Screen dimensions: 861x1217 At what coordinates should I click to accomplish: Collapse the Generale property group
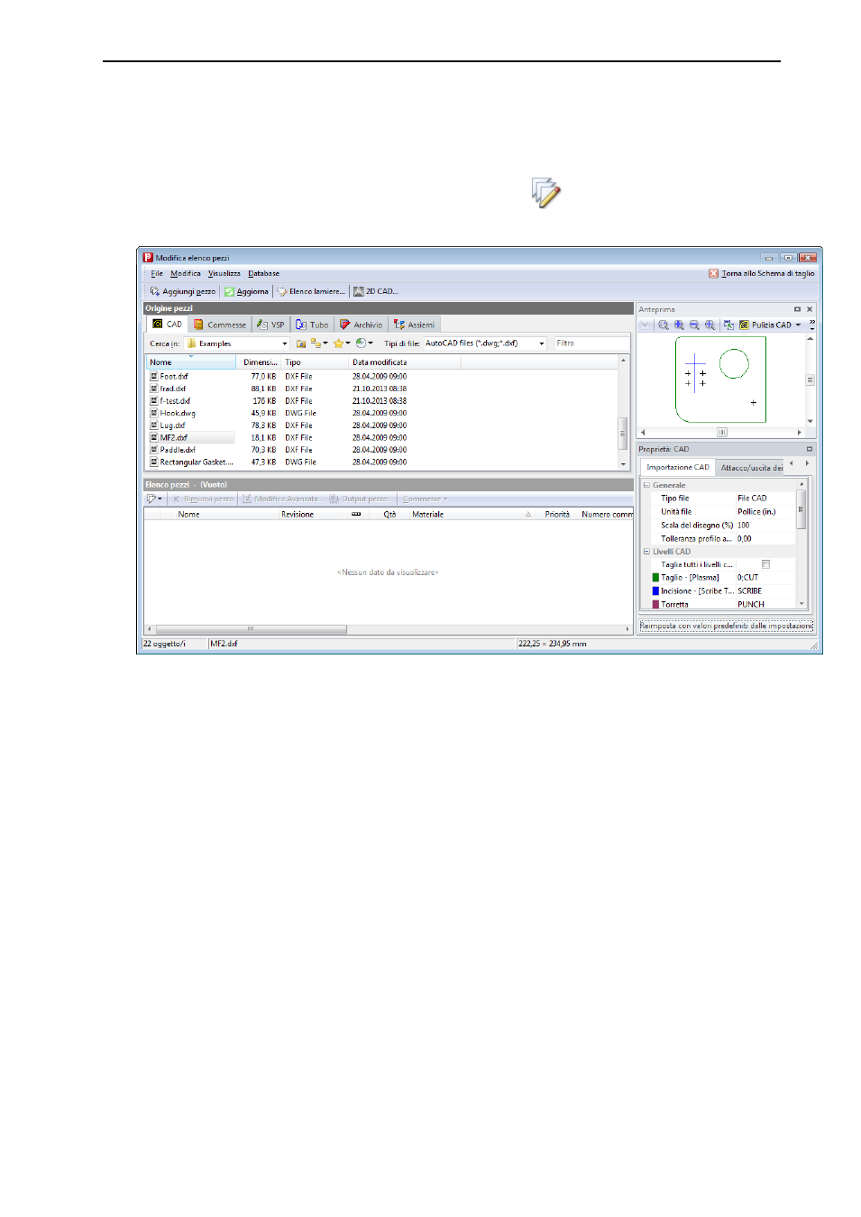pos(646,485)
